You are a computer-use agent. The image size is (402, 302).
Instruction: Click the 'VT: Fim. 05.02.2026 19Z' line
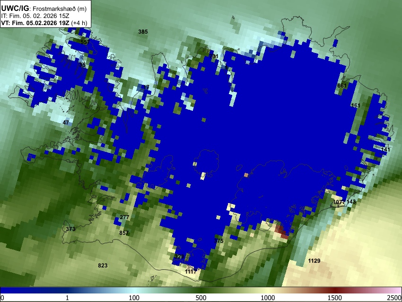(35, 23)
